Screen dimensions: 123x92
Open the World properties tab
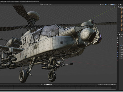click(118, 44)
